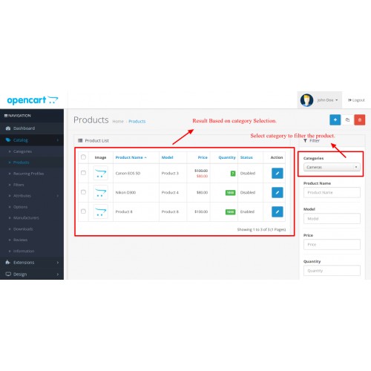Open the John Doe user dropdown
Viewport: 371px width, 371px height.
click(327, 100)
